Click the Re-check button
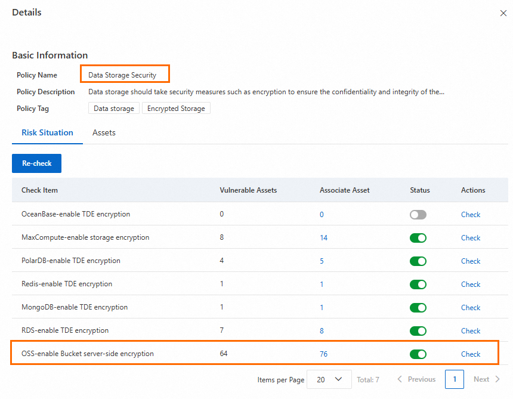 coord(37,163)
